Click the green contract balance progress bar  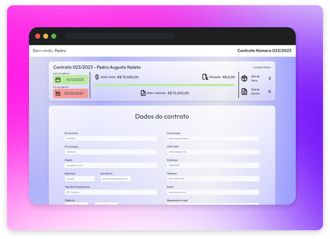pyautogui.click(x=164, y=85)
